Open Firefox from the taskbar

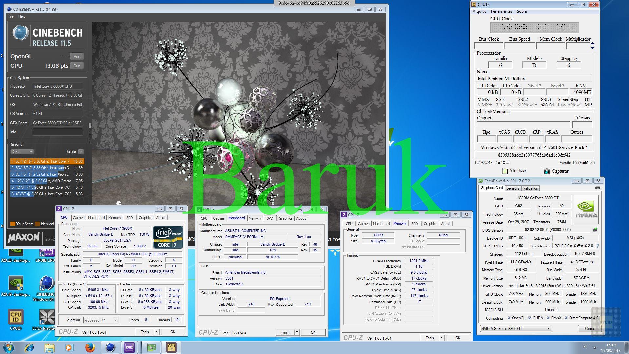(x=90, y=347)
